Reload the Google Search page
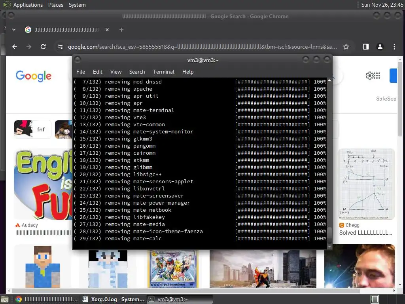 pos(43,47)
